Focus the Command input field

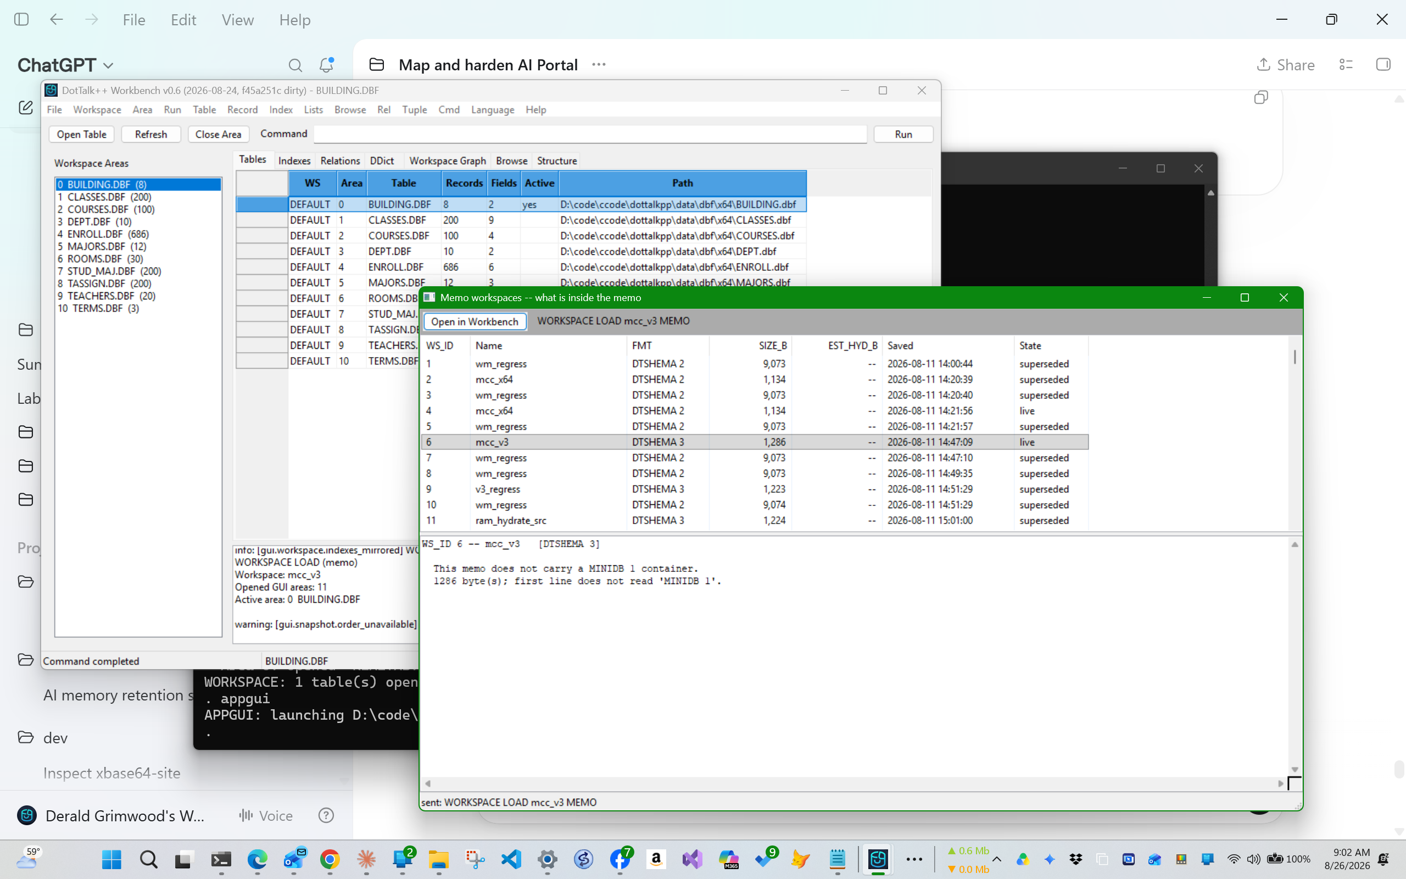[x=590, y=134]
